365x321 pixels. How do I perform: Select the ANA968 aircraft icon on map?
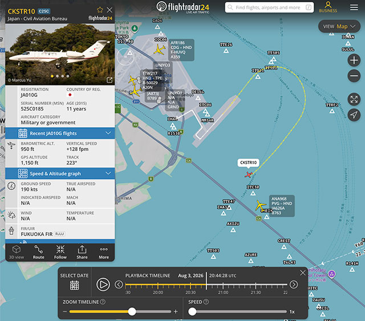260,205
